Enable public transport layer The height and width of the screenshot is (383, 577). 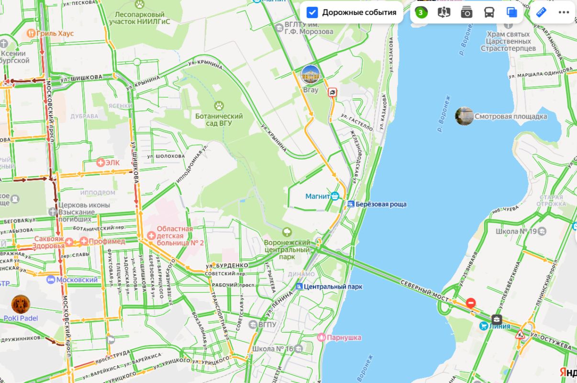tap(489, 12)
